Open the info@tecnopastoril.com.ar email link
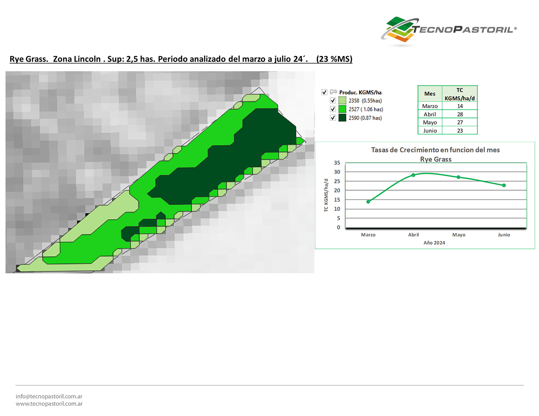 (49, 397)
